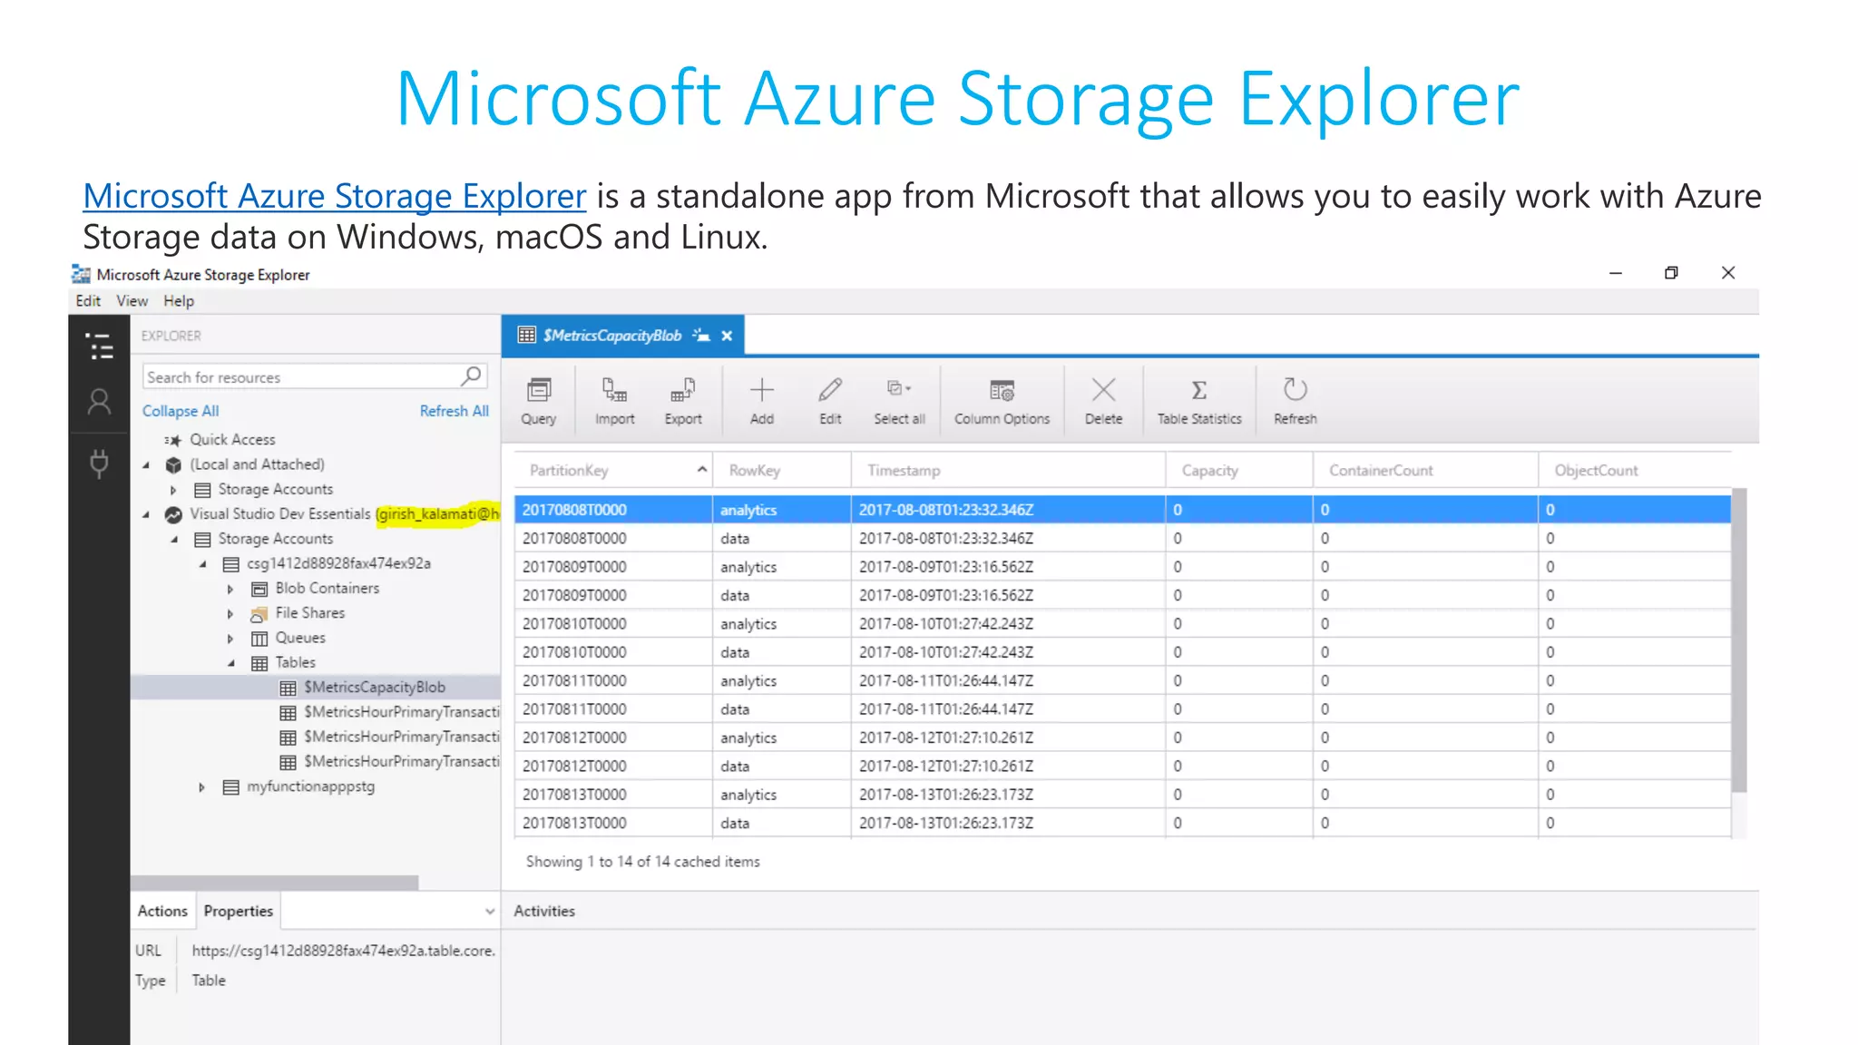Open the Microsoft Azure Storage Explorer hyperlink
This screenshot has height=1045, width=1858.
click(x=335, y=196)
